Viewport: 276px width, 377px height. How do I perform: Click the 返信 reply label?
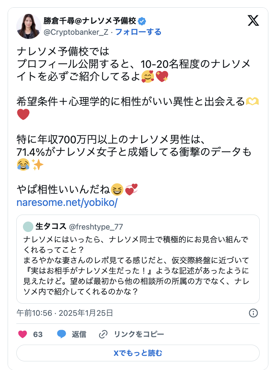79,335
